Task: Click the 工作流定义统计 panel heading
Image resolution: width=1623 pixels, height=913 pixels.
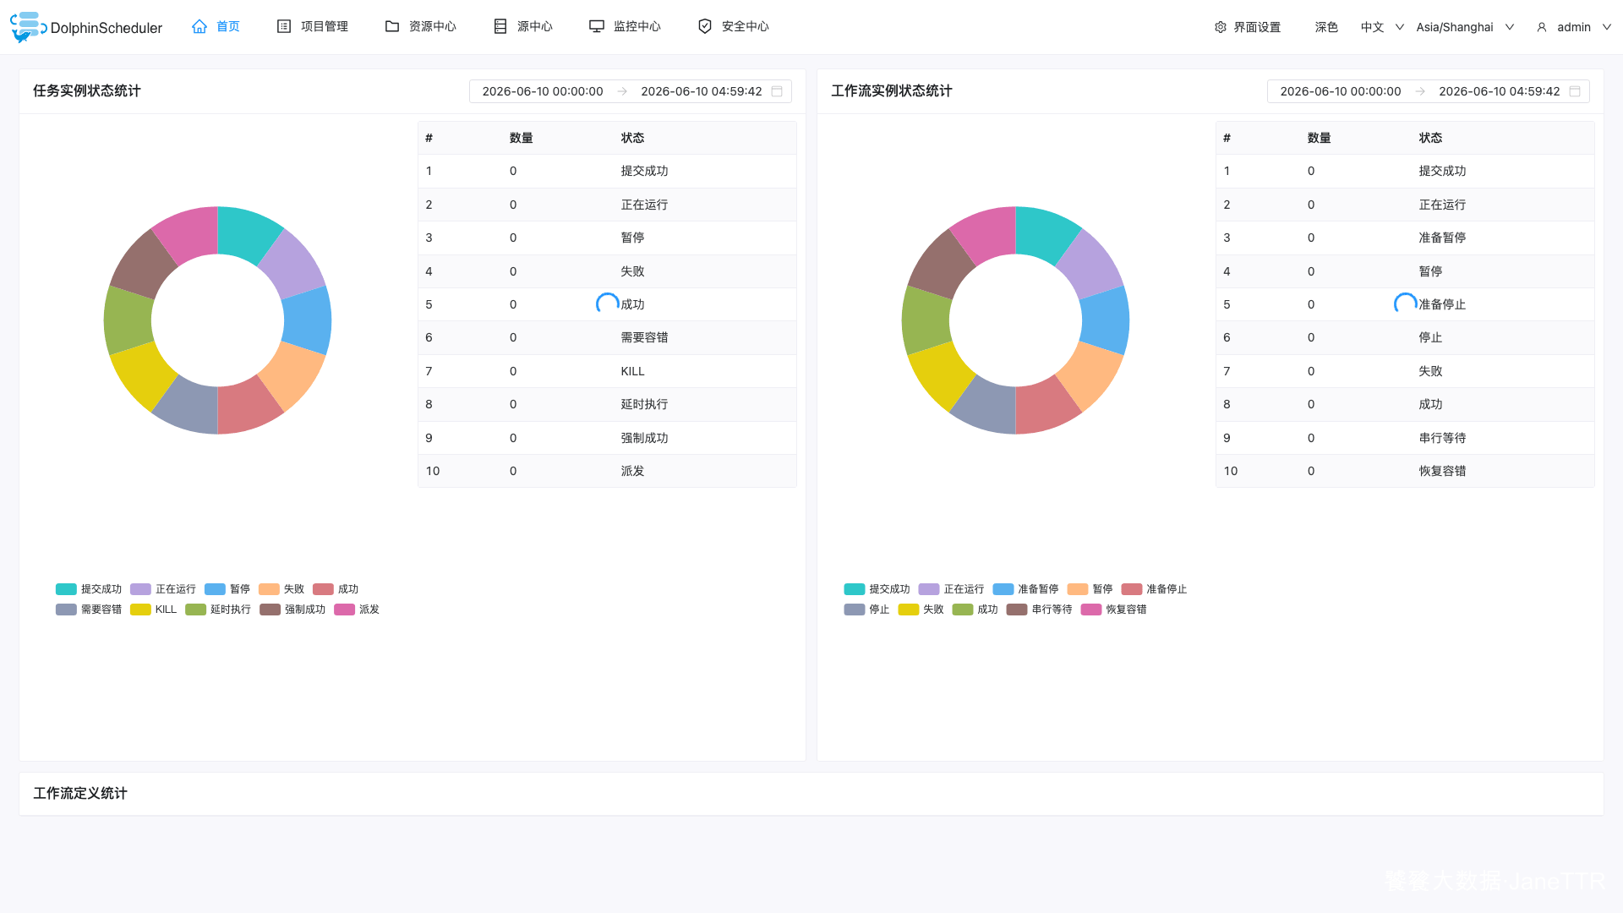Action: point(80,793)
